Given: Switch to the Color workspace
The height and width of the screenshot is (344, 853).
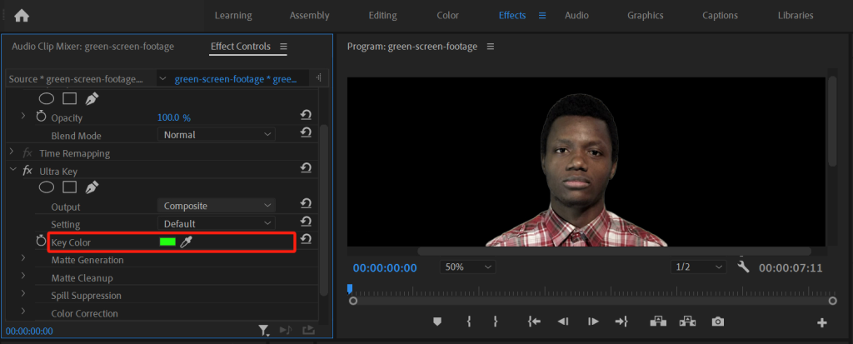Looking at the screenshot, I should [x=447, y=15].
